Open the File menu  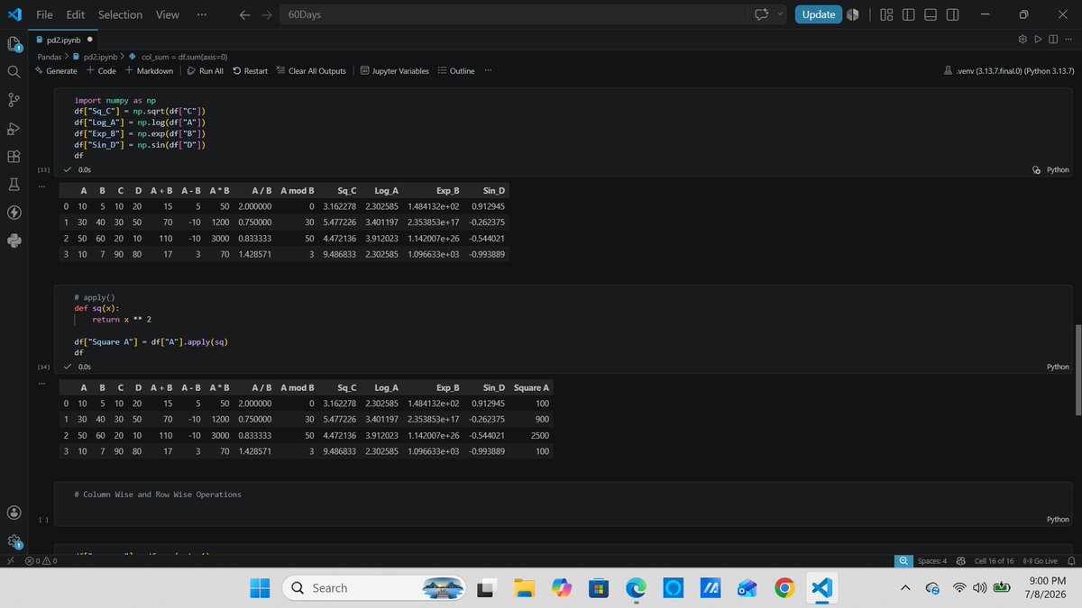click(x=44, y=14)
